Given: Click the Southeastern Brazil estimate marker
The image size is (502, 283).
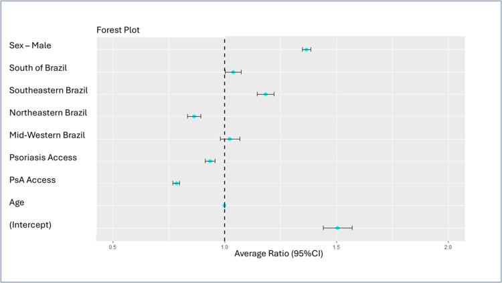Looking at the screenshot, I should point(266,94).
